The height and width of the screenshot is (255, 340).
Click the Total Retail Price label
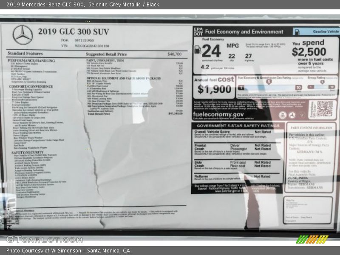tap(99, 114)
